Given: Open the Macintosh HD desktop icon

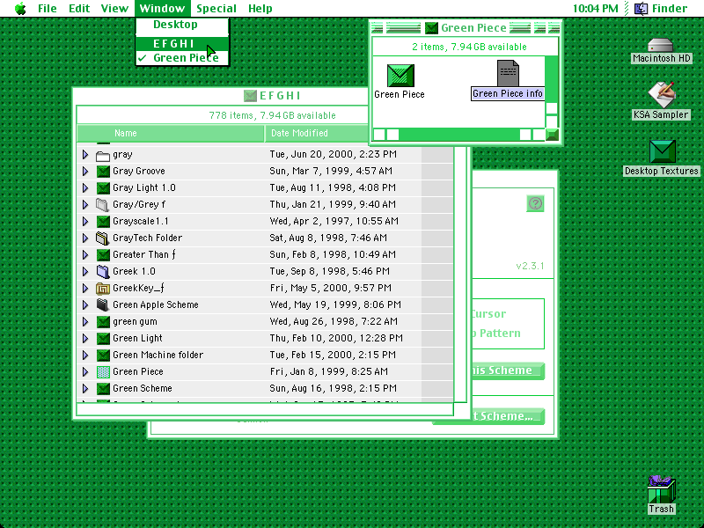Looking at the screenshot, I should pos(661,46).
